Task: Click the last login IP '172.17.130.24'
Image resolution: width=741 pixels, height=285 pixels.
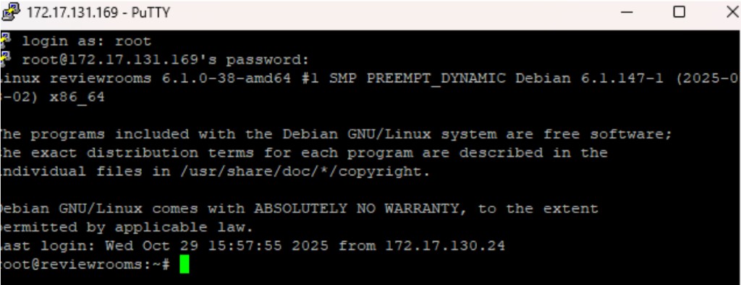Action: click(445, 245)
